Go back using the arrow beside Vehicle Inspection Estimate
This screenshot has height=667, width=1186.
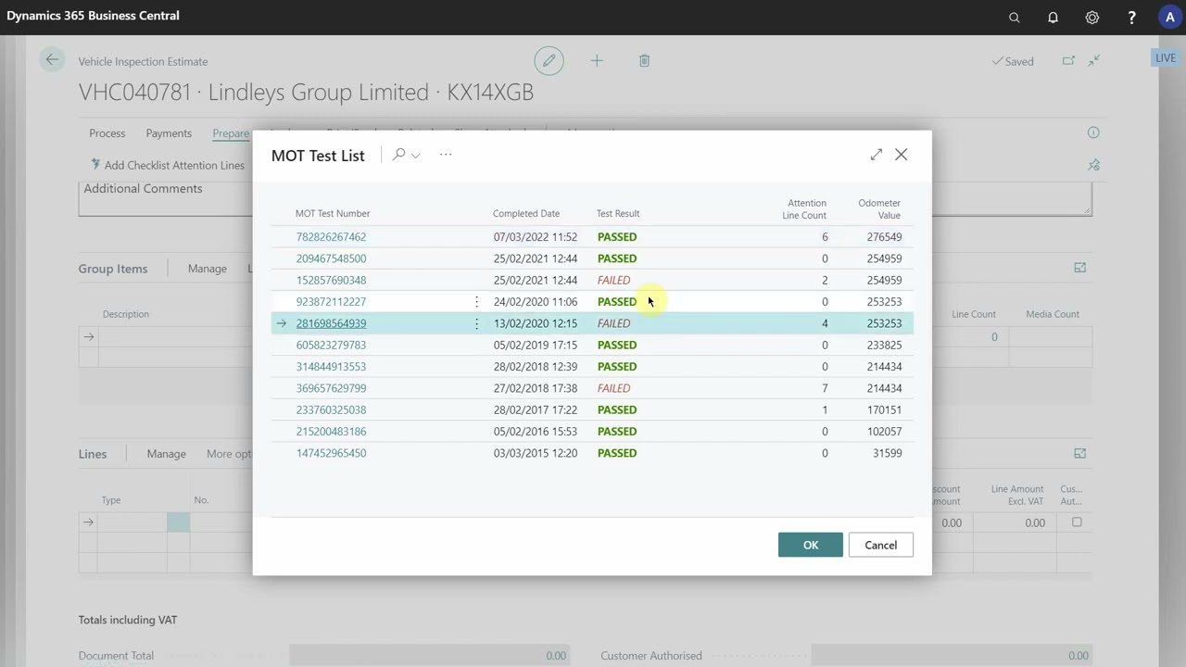(x=52, y=60)
